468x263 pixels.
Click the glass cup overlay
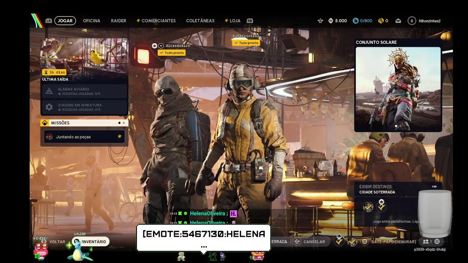(x=435, y=214)
